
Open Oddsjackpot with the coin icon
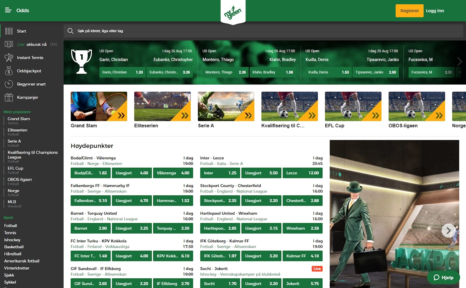click(x=9, y=71)
